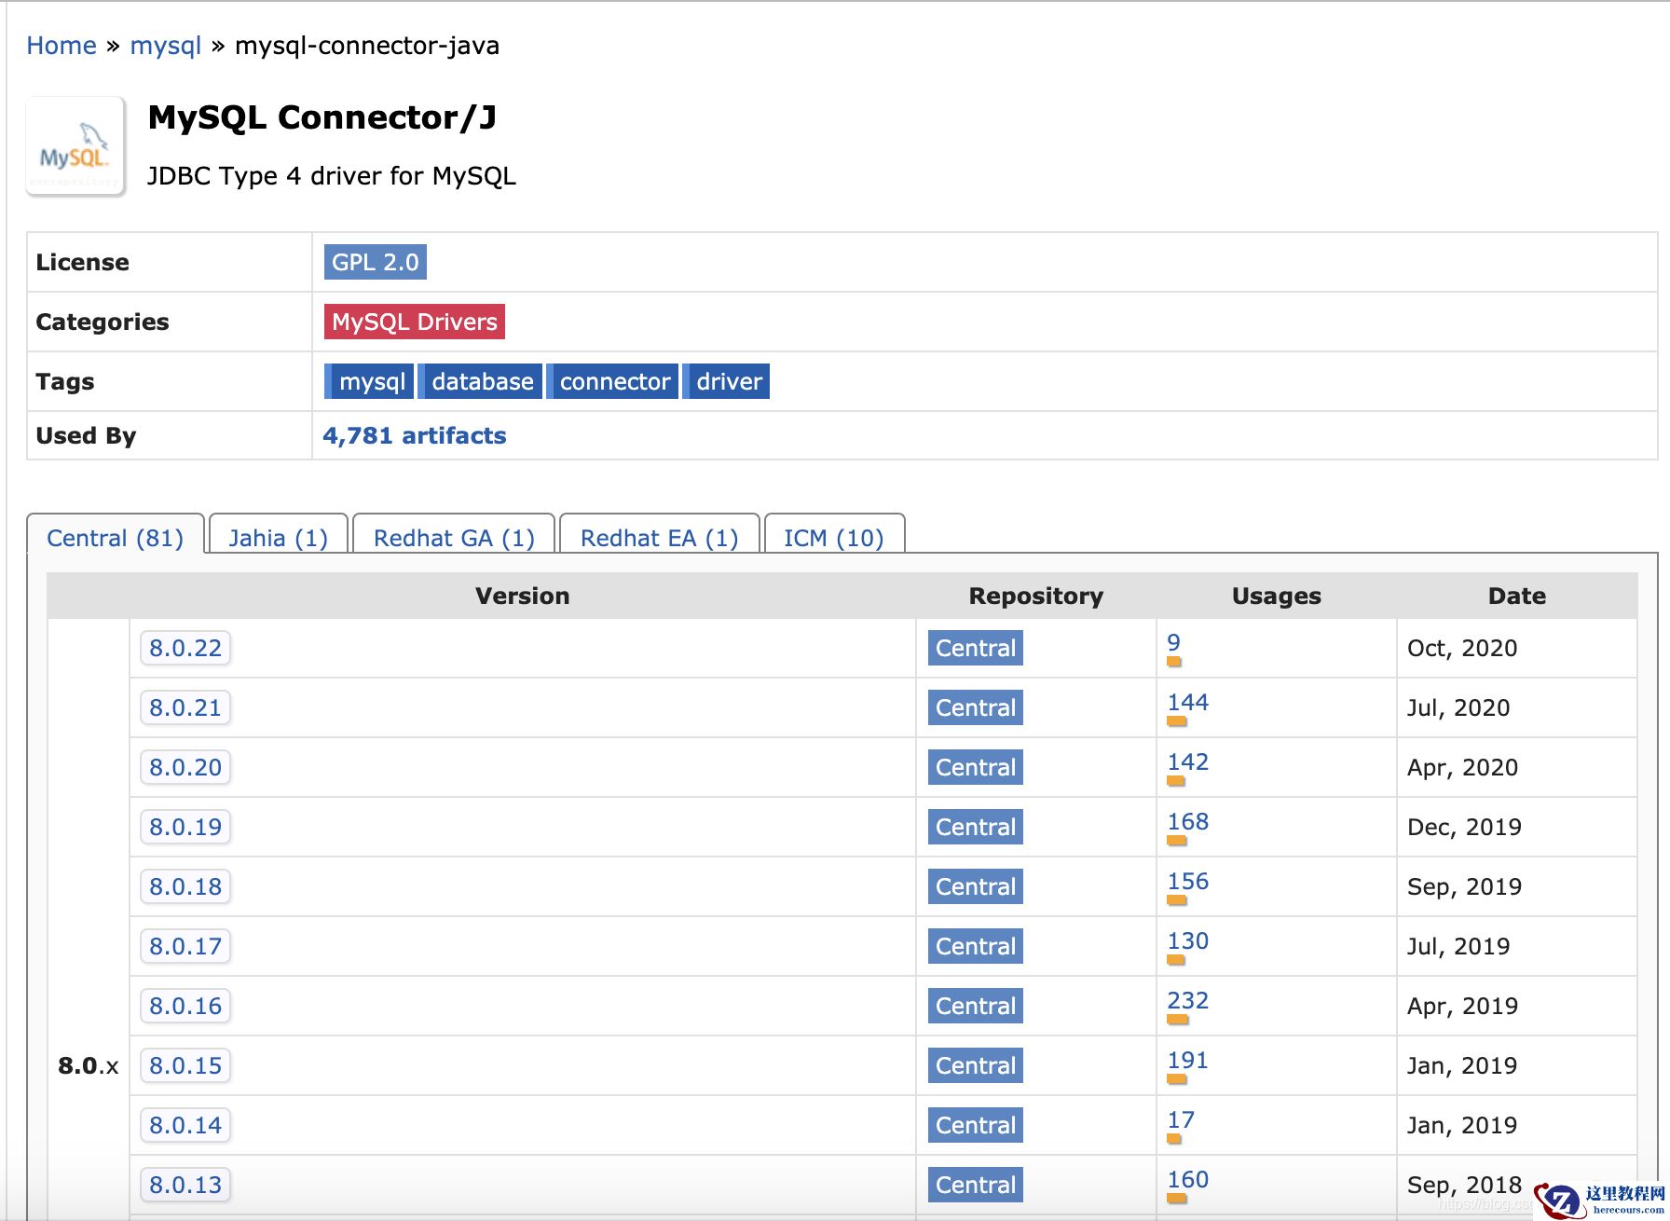This screenshot has height=1221, width=1670.
Task: Select the database tag
Action: point(481,381)
